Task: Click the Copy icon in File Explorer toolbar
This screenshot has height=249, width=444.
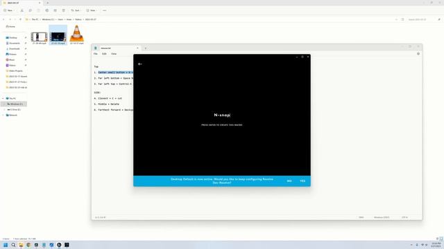Action: [x=30, y=10]
